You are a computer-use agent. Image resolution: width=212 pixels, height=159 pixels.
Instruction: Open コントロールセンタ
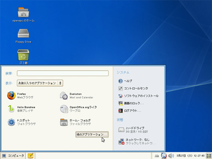tap(133, 89)
